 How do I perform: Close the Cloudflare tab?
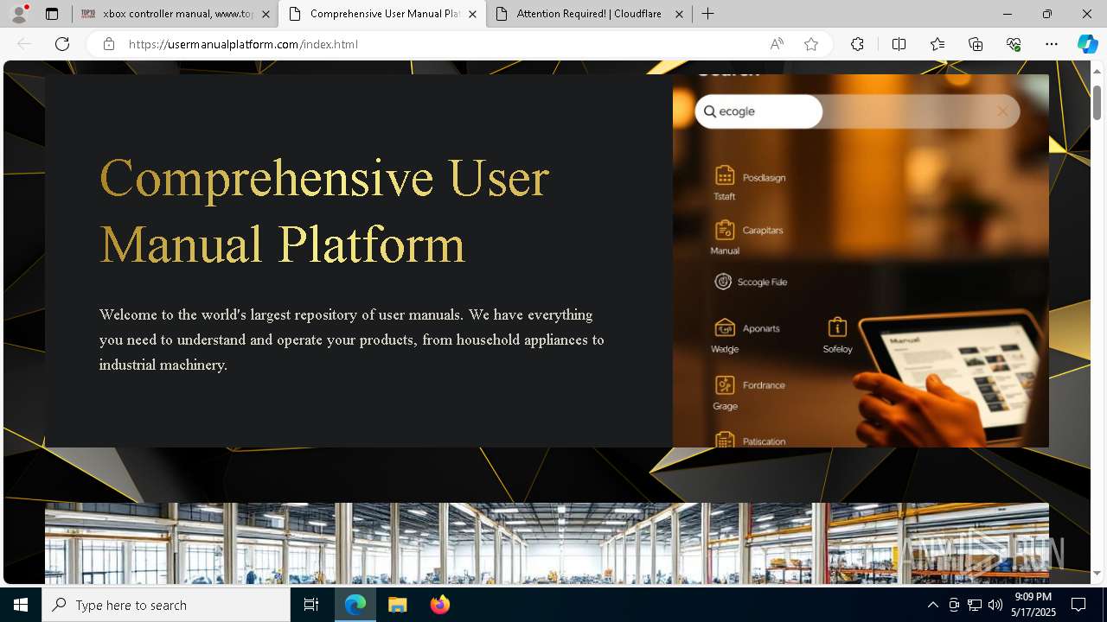(x=679, y=14)
